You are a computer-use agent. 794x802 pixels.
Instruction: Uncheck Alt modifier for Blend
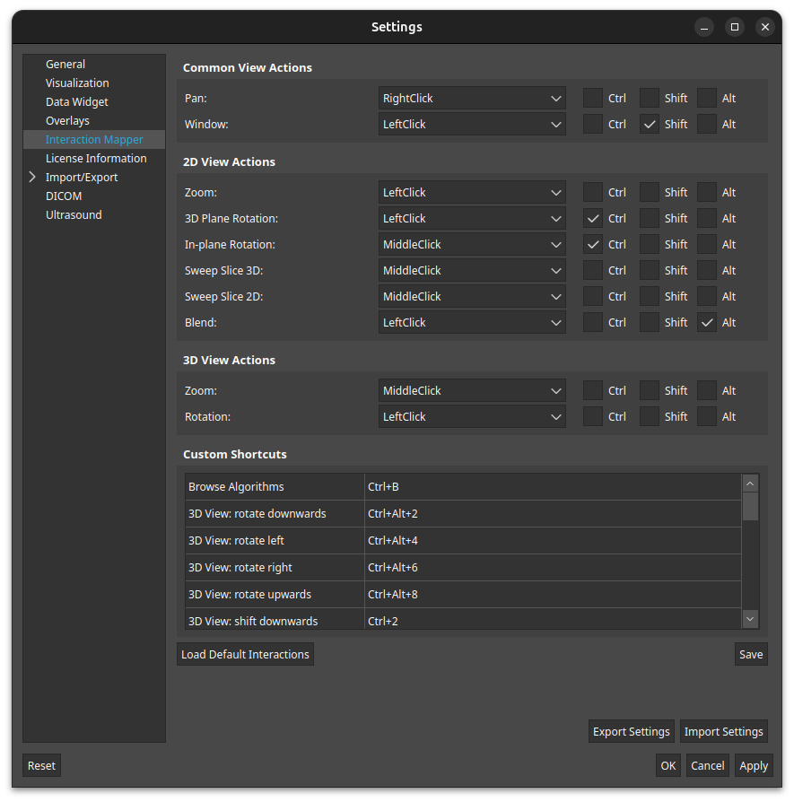pos(707,323)
